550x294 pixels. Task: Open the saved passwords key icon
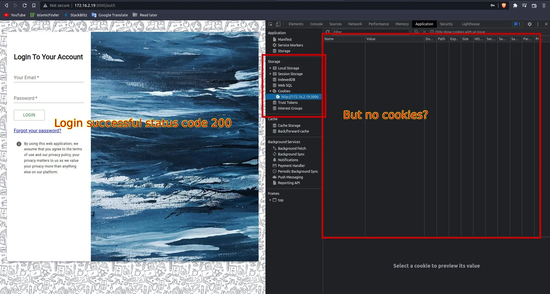coord(493,5)
